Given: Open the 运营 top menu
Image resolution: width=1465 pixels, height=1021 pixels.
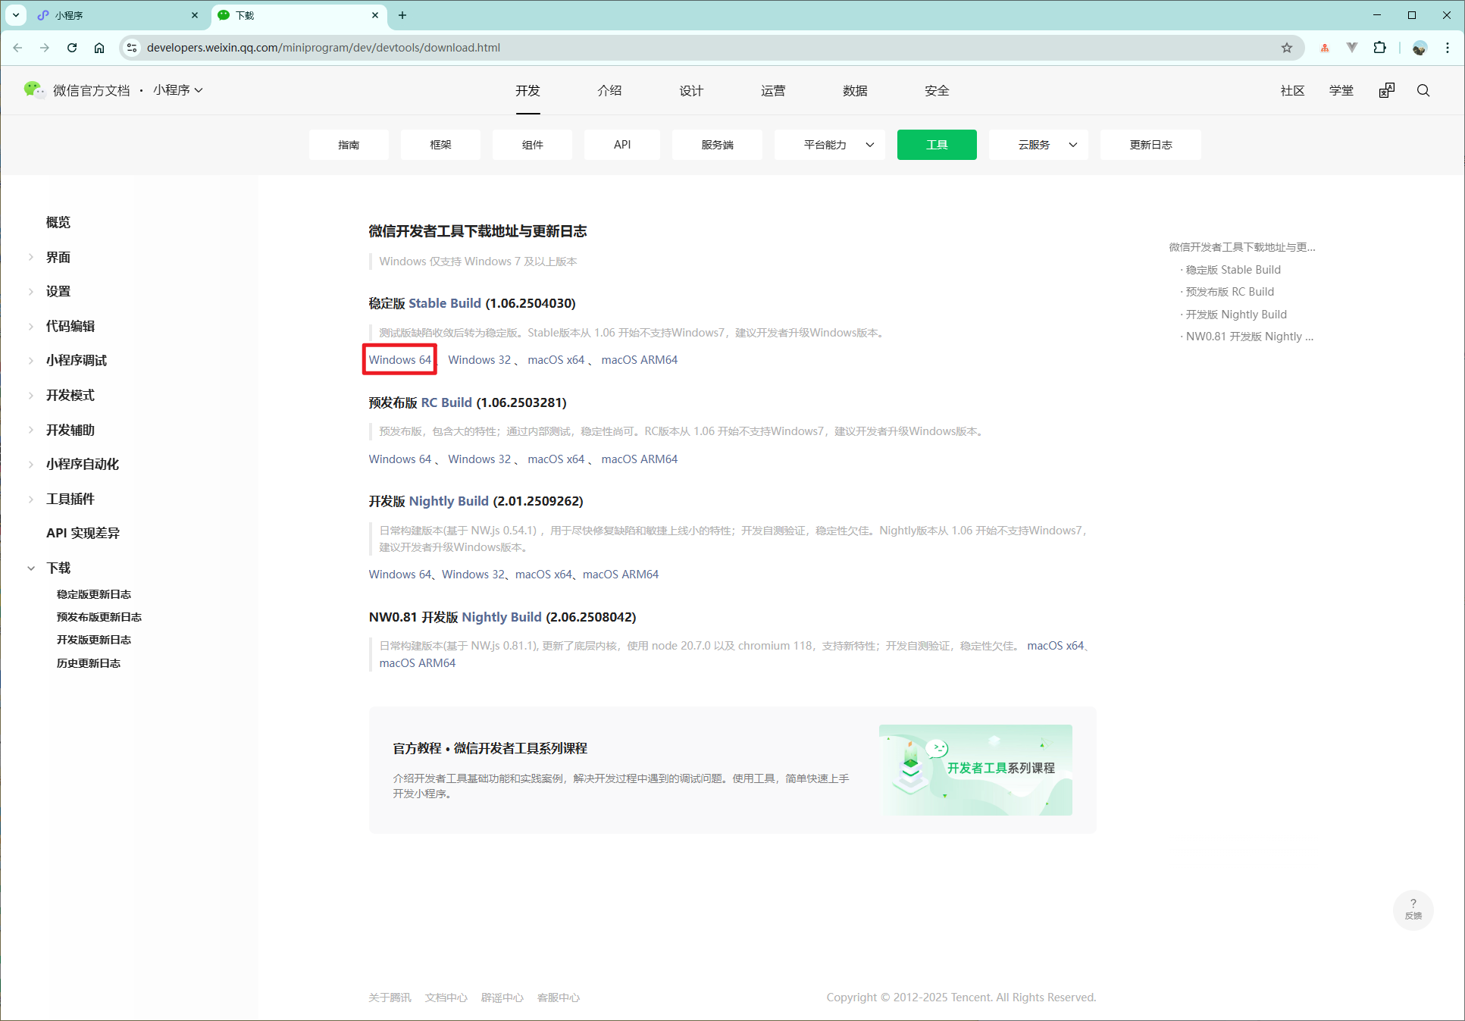Looking at the screenshot, I should tap(773, 91).
